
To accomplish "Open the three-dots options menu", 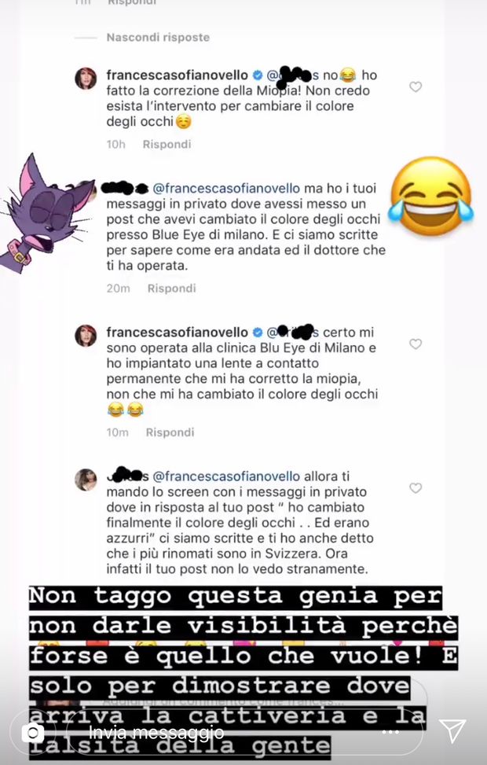I will coord(392,732).
